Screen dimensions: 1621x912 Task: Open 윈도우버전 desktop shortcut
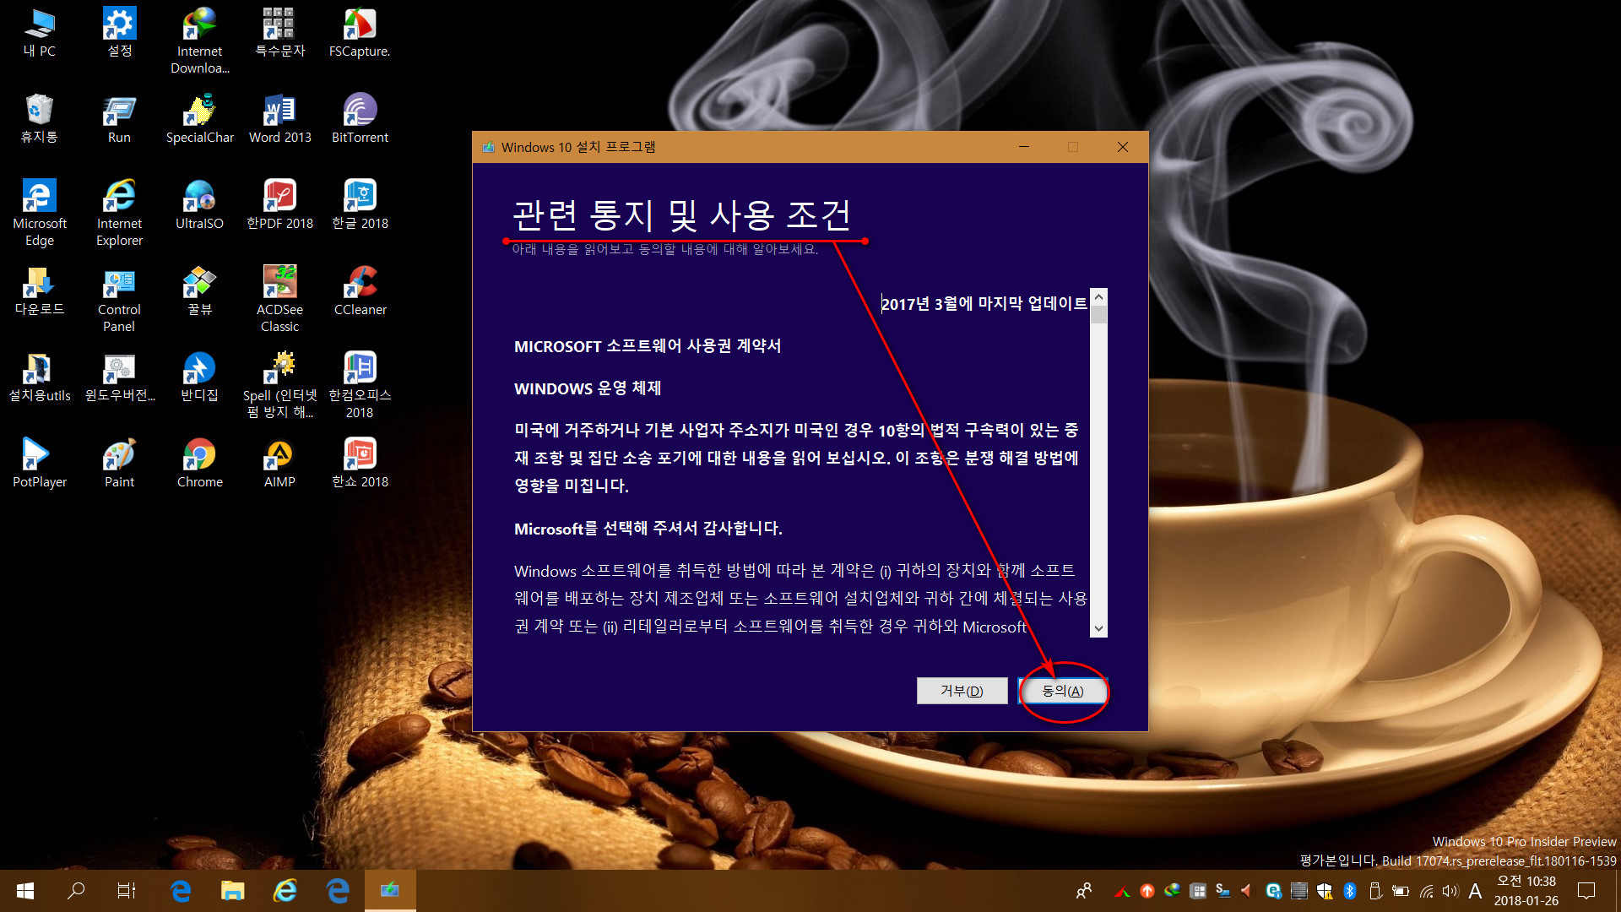[x=119, y=377]
